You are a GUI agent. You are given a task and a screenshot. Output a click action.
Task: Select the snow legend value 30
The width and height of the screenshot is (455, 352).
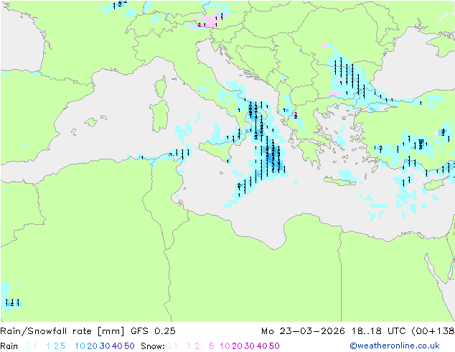[x=250, y=346]
